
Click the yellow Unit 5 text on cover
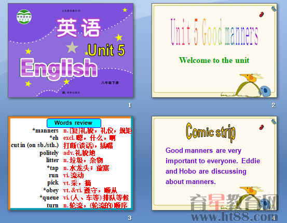point(106,50)
